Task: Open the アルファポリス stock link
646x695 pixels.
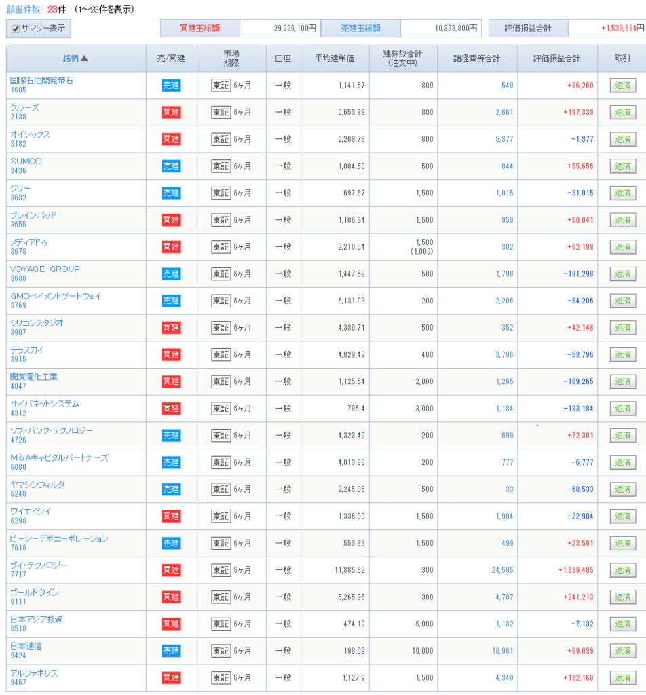Action: [x=34, y=673]
